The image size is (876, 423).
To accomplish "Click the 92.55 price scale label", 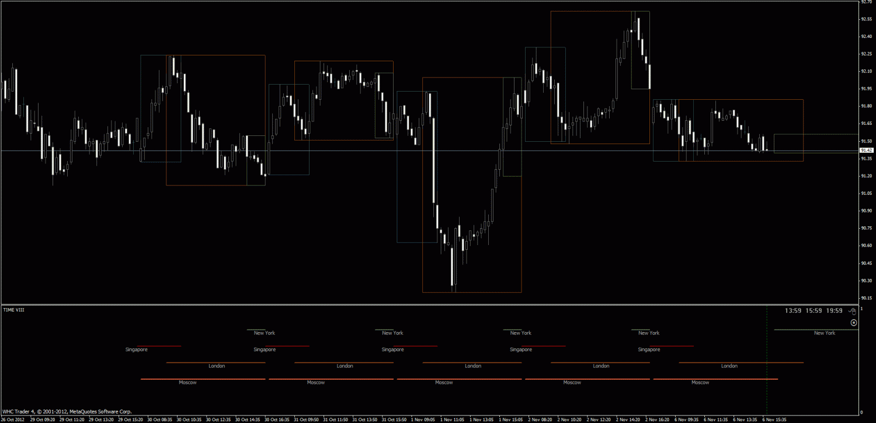I will point(868,19).
